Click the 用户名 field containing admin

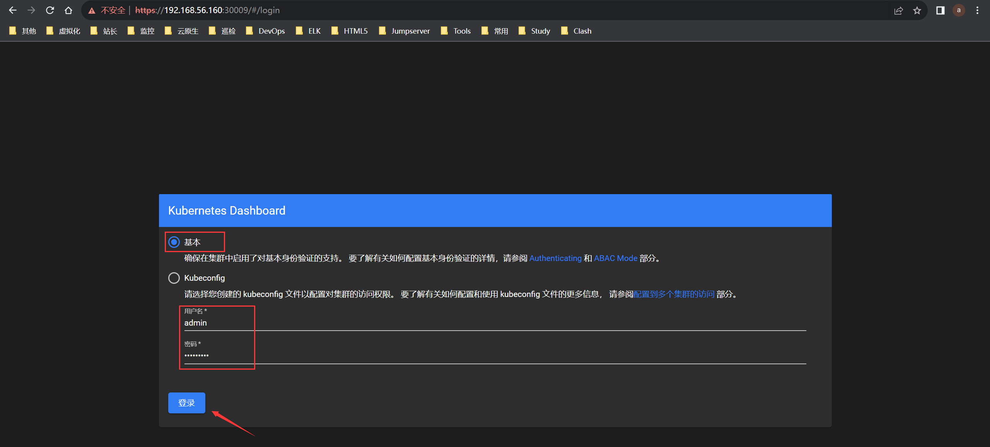(495, 322)
